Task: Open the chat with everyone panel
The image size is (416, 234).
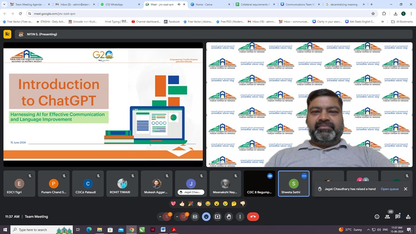Action: click(398, 217)
